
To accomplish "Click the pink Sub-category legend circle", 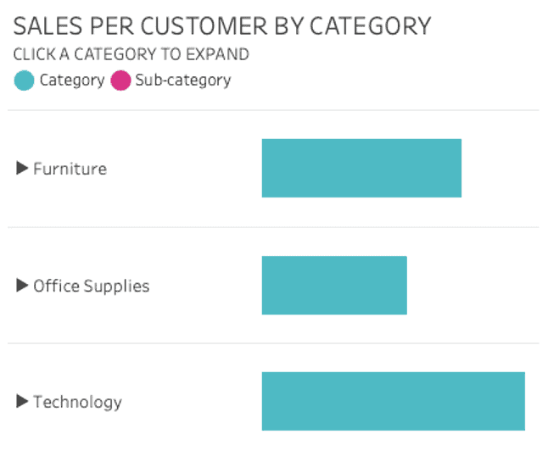I will (120, 81).
